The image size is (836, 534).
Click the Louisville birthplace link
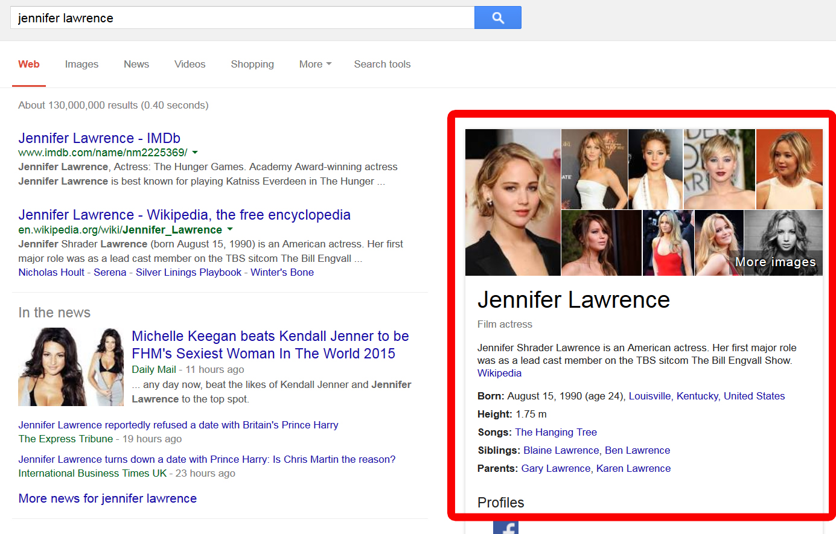click(x=649, y=396)
